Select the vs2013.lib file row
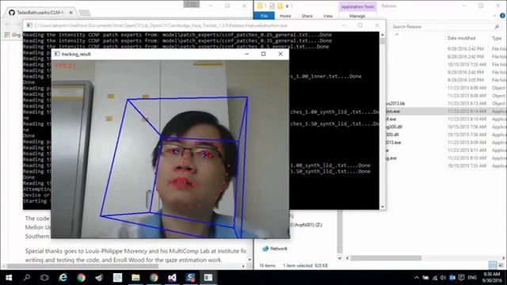The height and width of the screenshot is (285, 507). point(446,104)
